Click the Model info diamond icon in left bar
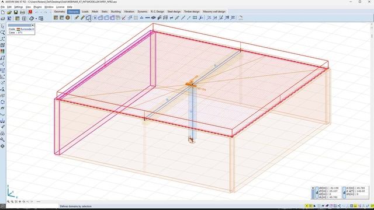The width and height of the screenshot is (374, 210). point(2,146)
